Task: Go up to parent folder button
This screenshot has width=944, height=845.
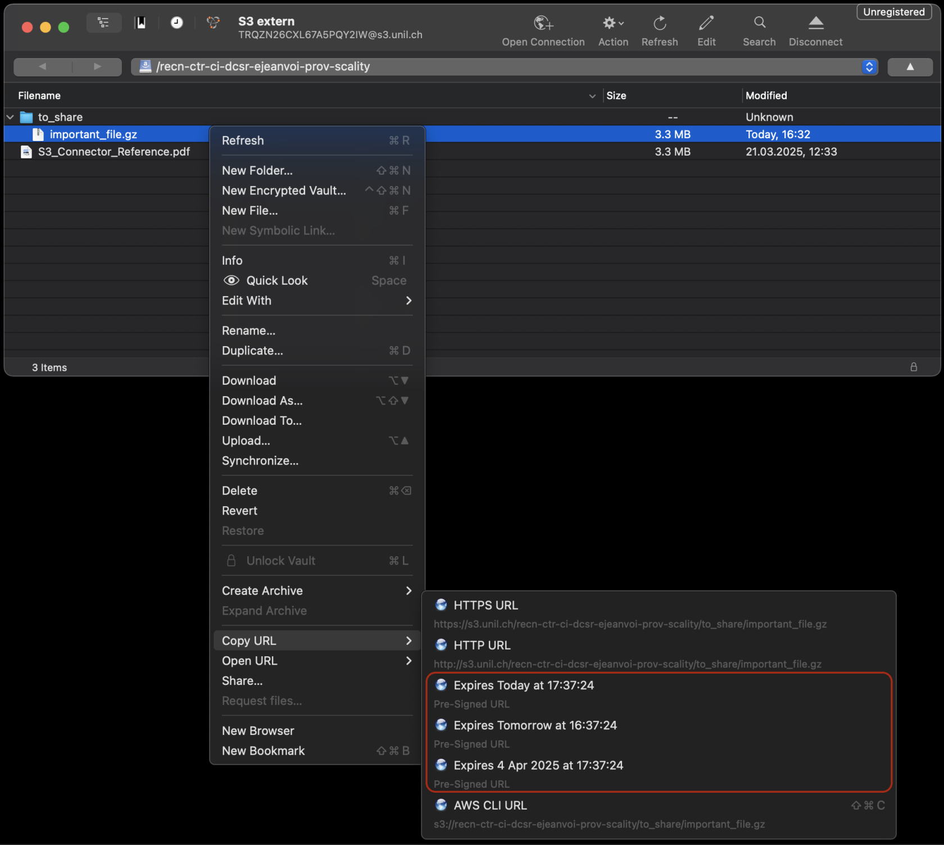Action: 910,67
